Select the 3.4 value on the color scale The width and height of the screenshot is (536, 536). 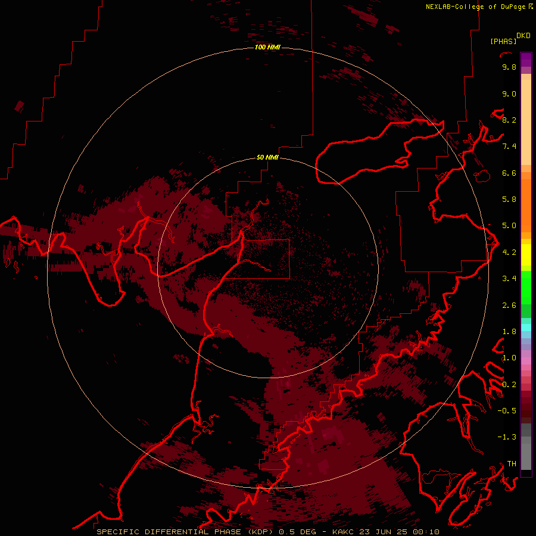[509, 279]
